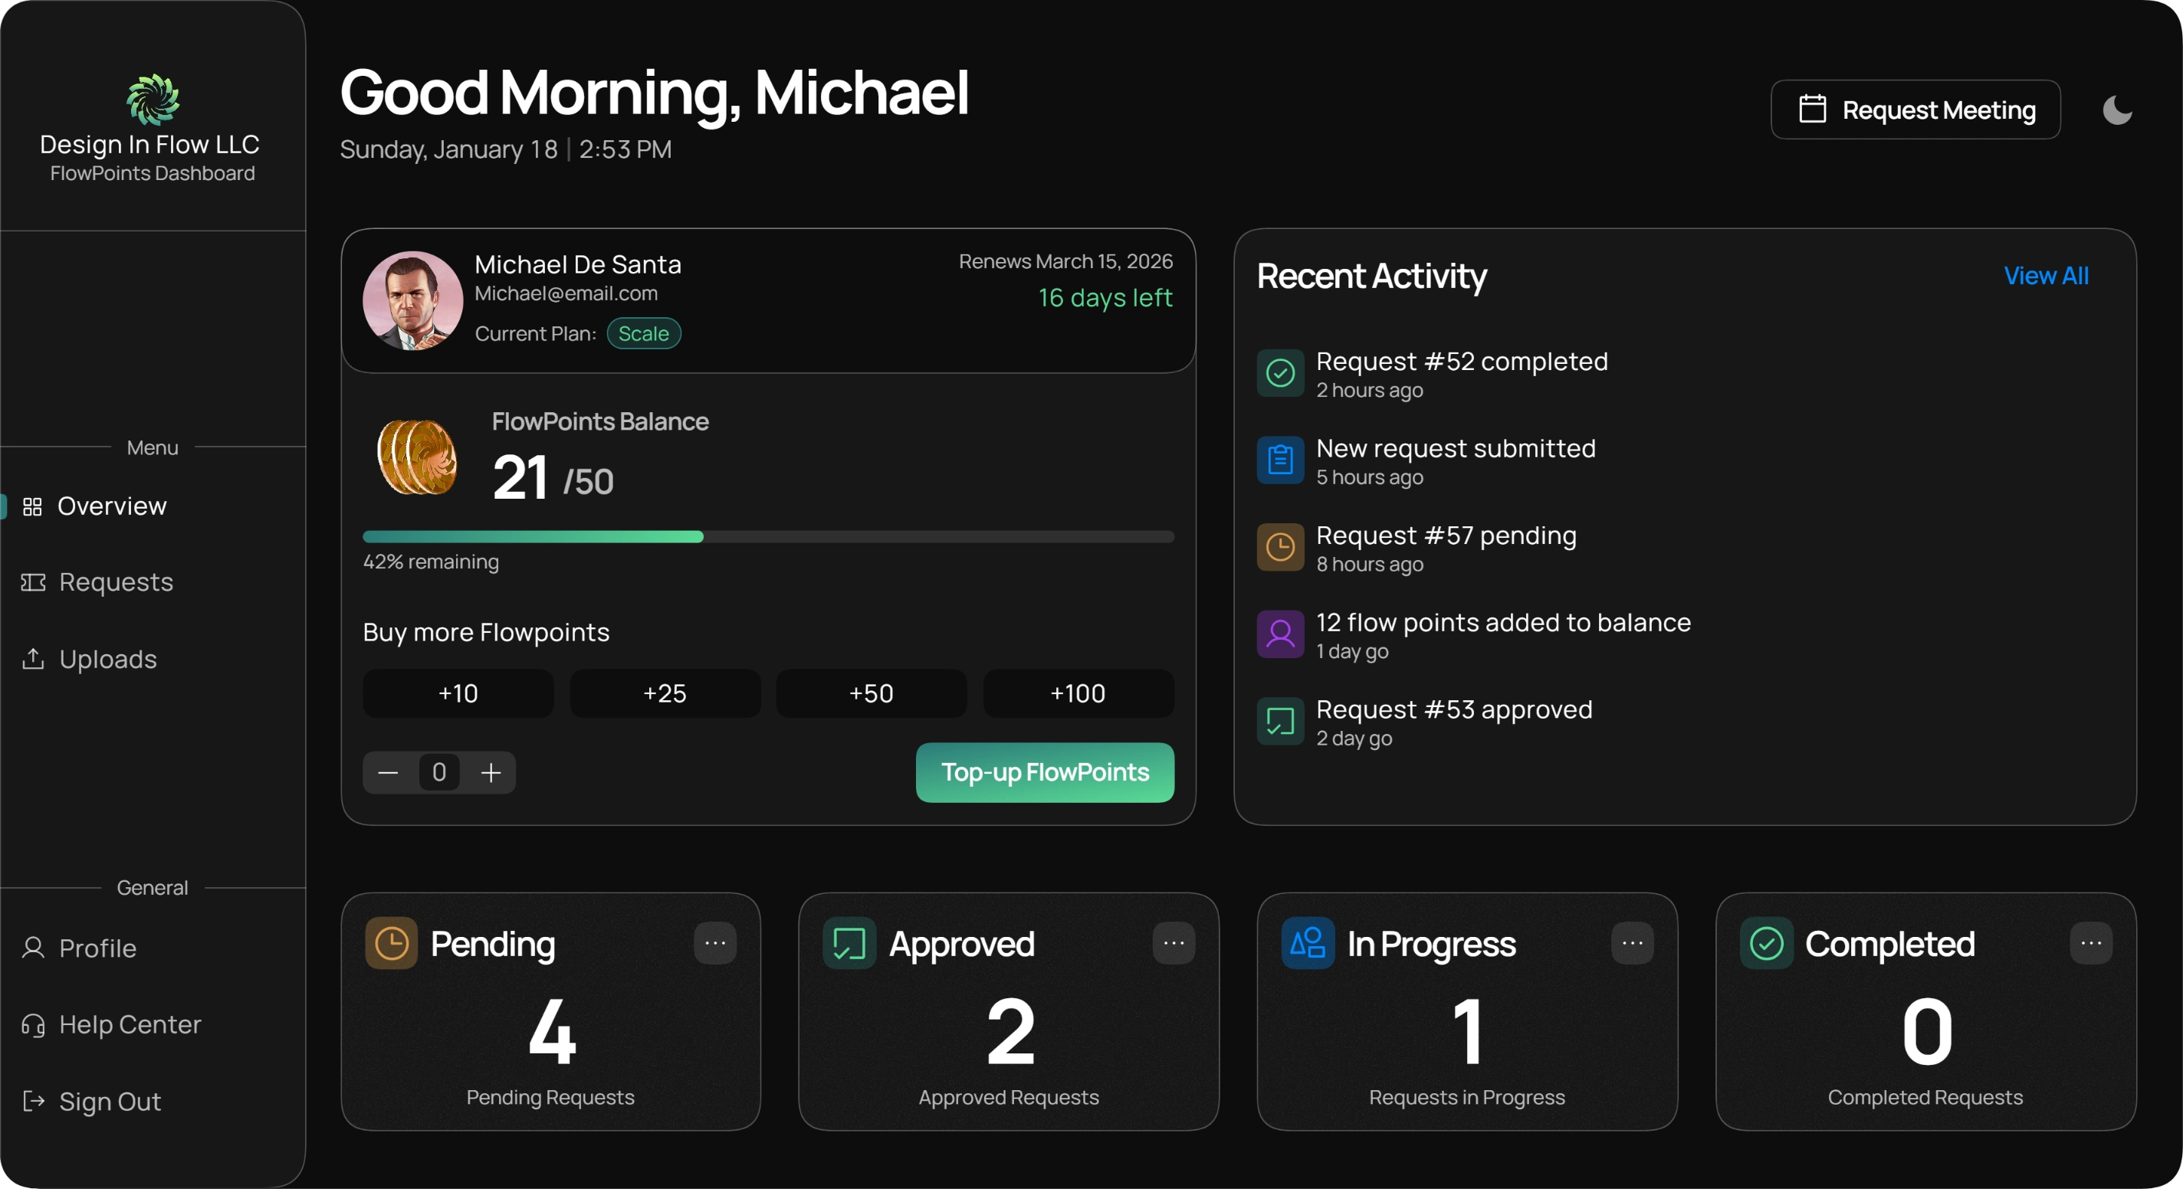Screen dimensions: 2183x1189
Task: Click Request #52 completed checkmark icon
Action: pos(1279,373)
